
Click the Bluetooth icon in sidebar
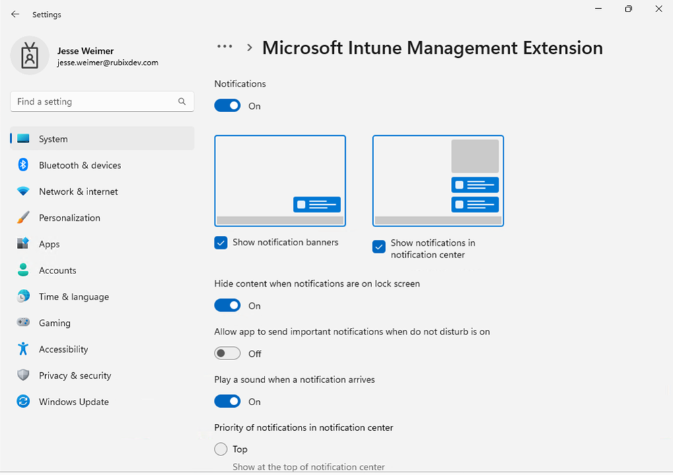pyautogui.click(x=23, y=165)
